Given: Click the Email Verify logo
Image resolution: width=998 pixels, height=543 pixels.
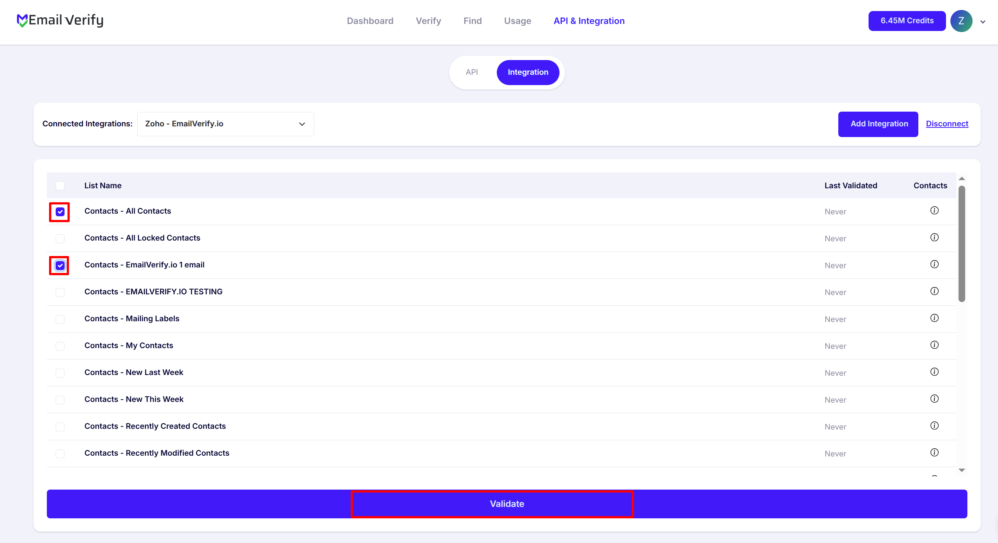Looking at the screenshot, I should click(x=60, y=20).
